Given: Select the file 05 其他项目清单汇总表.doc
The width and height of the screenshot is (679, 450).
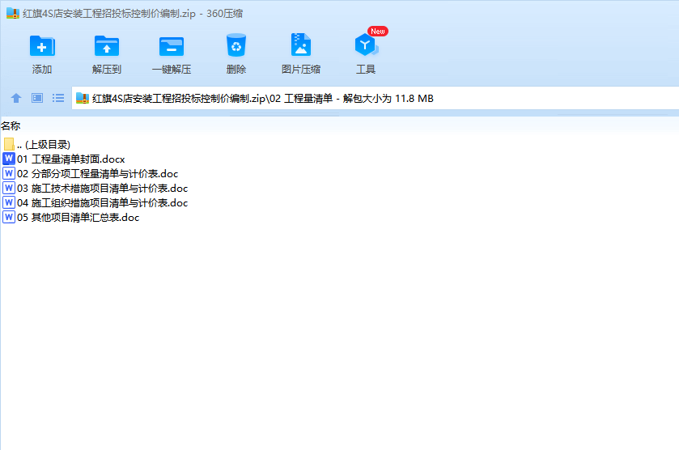Looking at the screenshot, I should tap(78, 218).
